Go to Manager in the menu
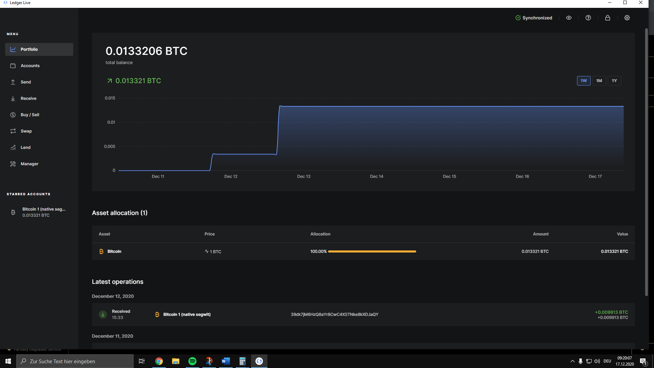The width and height of the screenshot is (654, 368). click(x=29, y=164)
